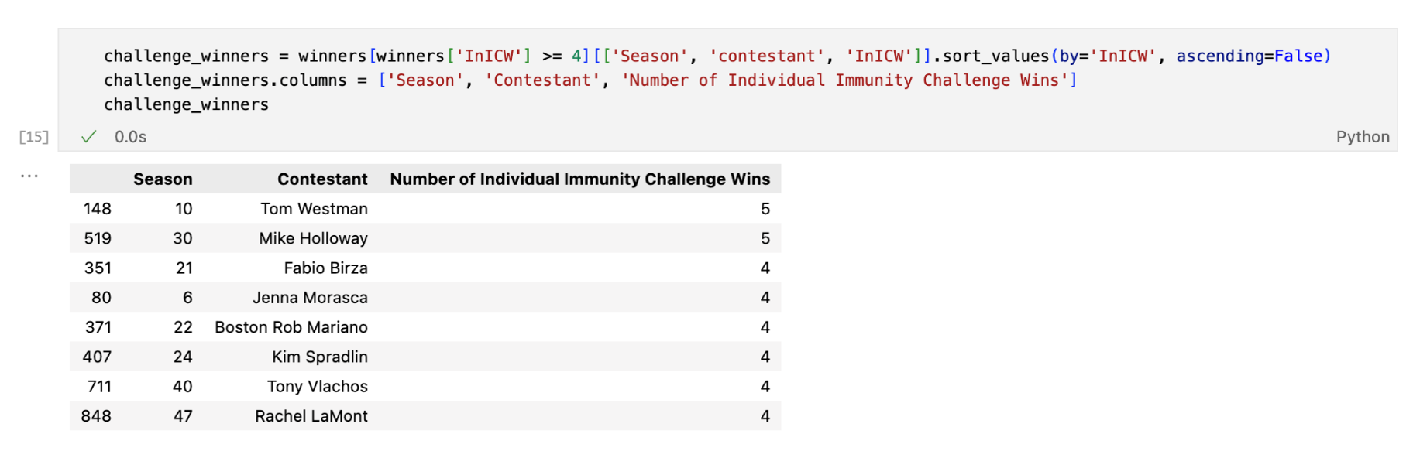
Task: Select the Boston Rob Mariano cell
Action: (291, 327)
